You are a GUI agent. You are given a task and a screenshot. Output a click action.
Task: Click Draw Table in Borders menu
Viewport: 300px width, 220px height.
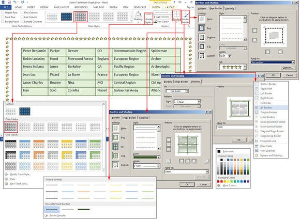[x=266, y=146]
